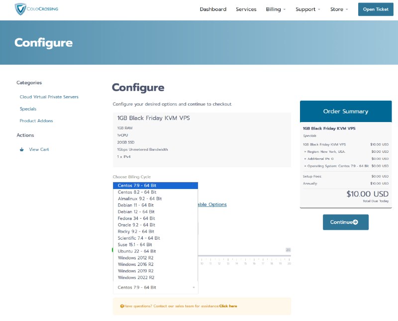Pick Windows 2022 R2 from the list

pyautogui.click(x=135, y=277)
